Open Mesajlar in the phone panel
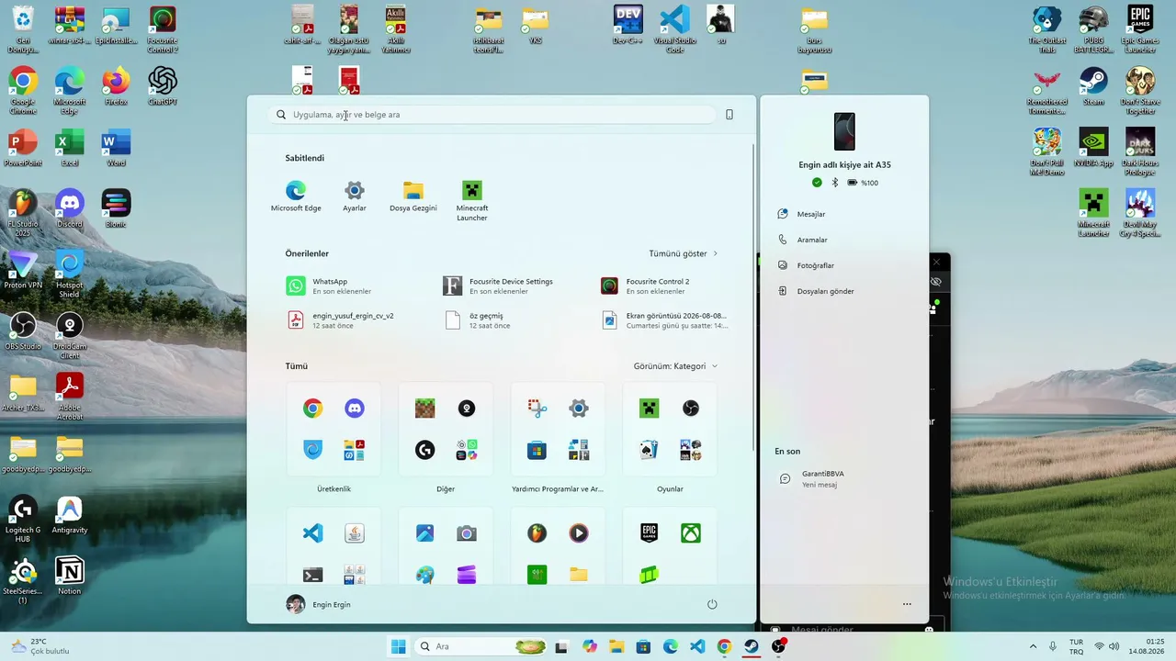 802,214
